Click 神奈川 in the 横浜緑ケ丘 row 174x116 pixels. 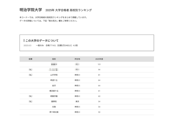coord(77,91)
